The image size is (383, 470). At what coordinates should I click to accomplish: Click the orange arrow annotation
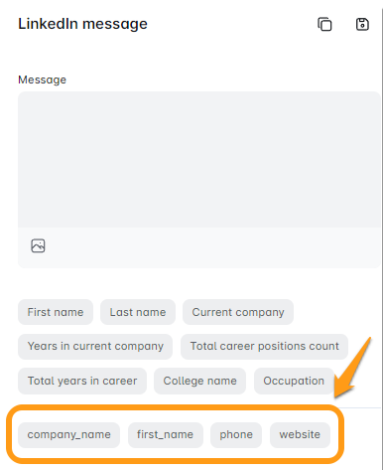click(352, 368)
